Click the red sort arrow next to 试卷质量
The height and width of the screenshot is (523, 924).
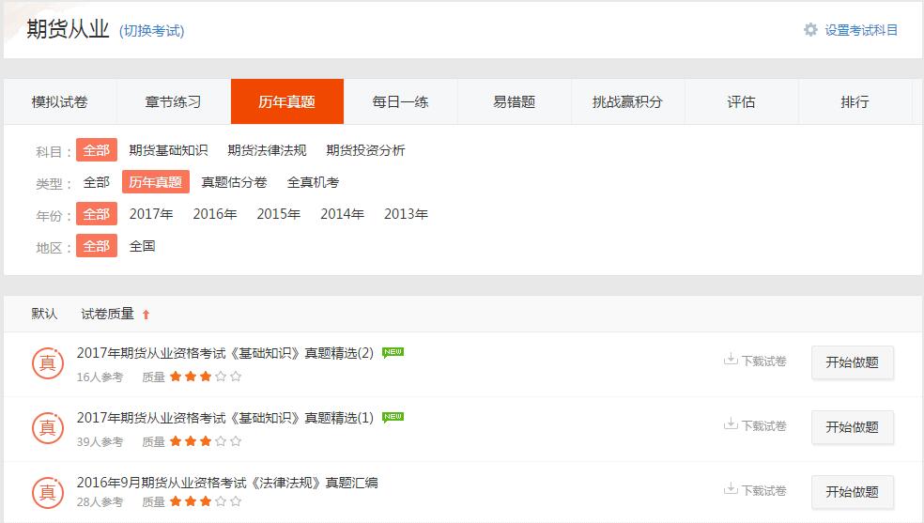coord(146,315)
